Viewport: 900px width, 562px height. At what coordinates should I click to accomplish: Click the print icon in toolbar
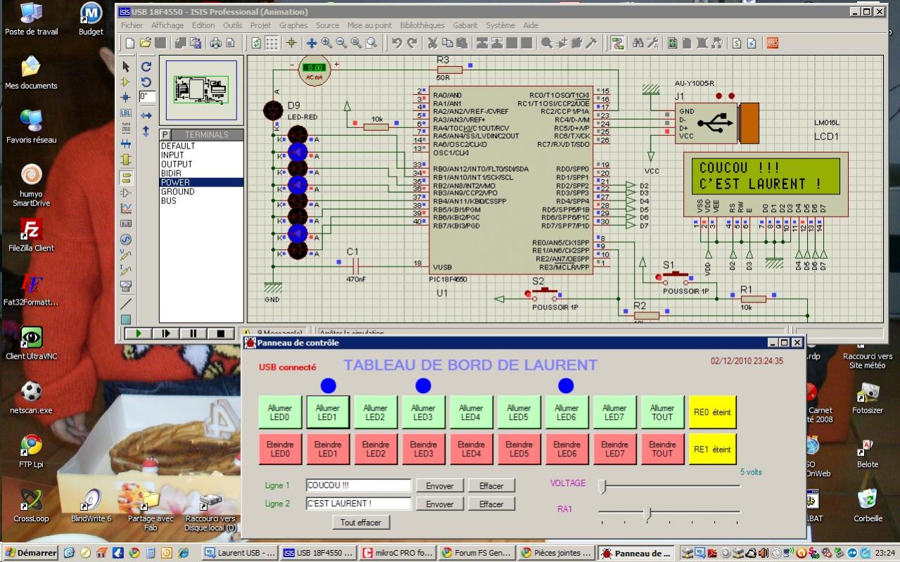215,43
